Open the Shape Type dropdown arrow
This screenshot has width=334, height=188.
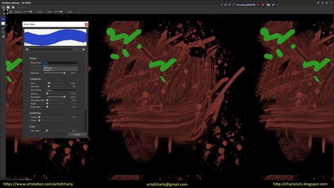click(77, 63)
